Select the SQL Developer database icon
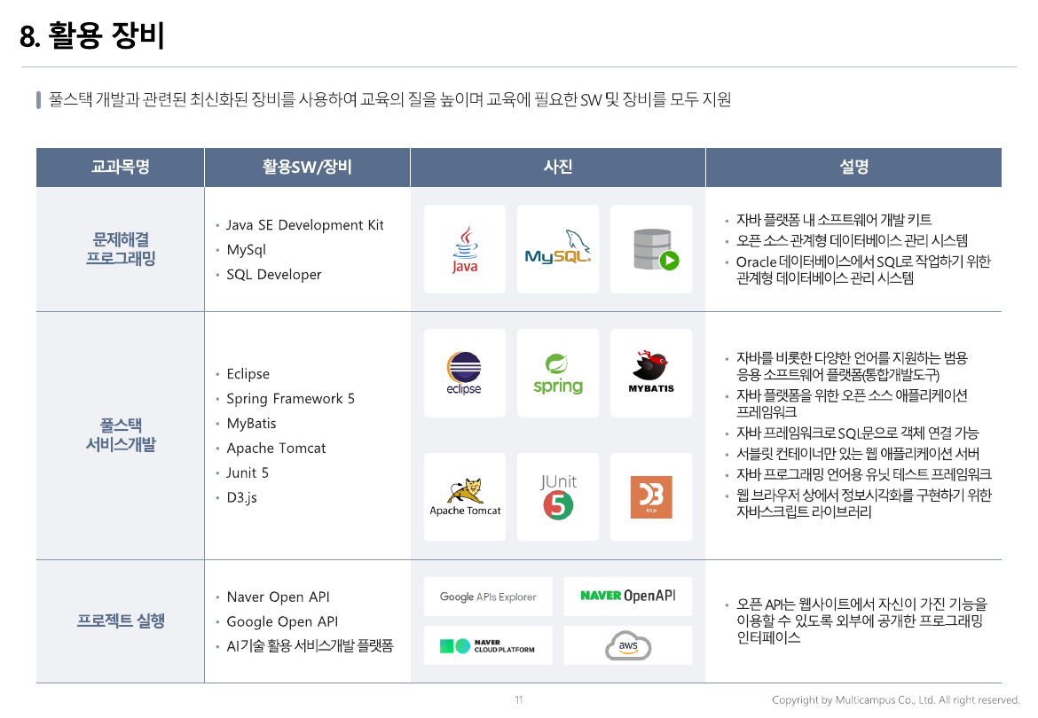This screenshot has width=1038, height=718. (x=651, y=249)
